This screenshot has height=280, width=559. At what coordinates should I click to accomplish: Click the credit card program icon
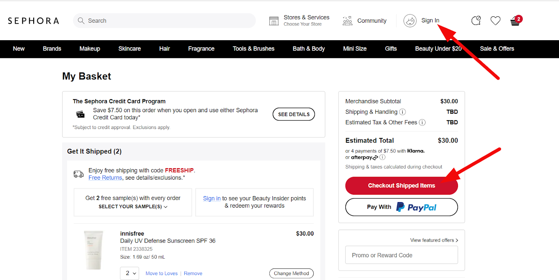[x=80, y=114]
